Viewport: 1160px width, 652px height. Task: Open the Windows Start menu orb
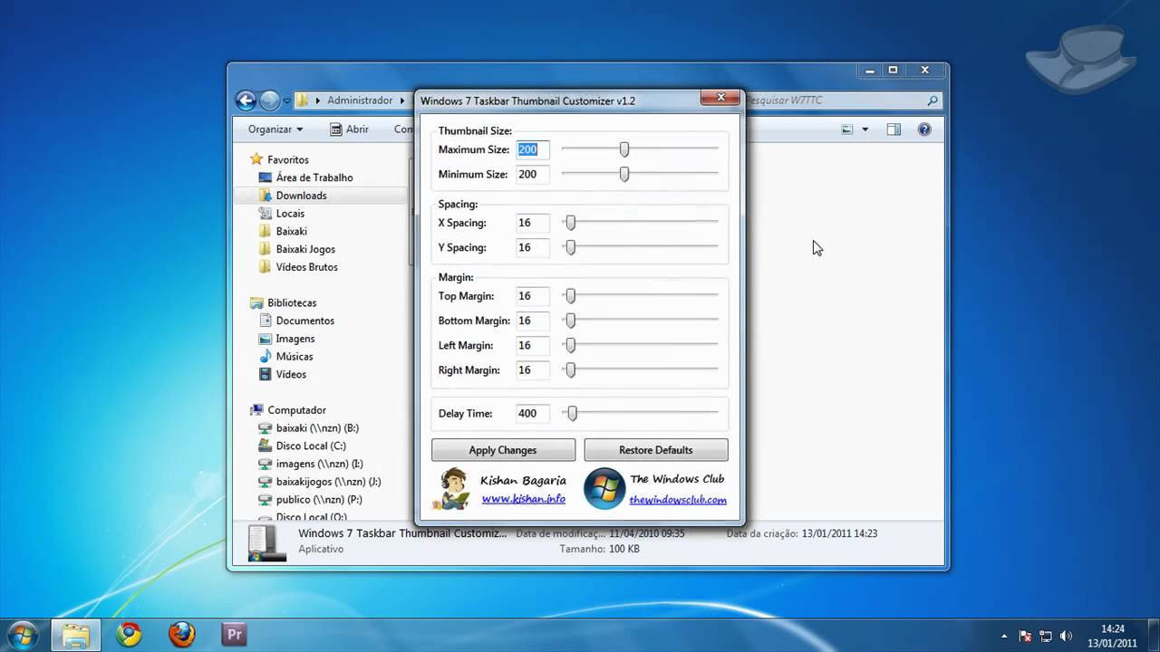22,634
